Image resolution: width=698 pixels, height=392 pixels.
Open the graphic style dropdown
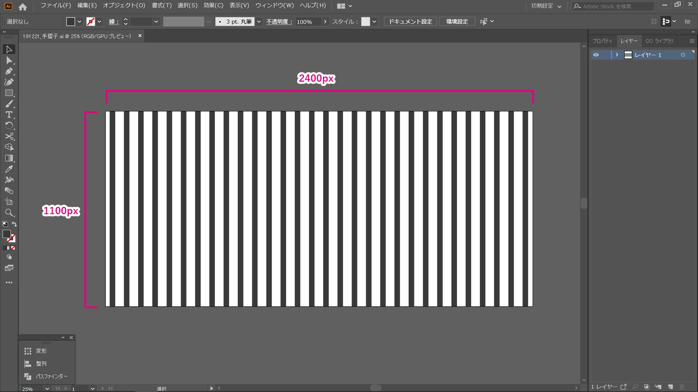374,22
